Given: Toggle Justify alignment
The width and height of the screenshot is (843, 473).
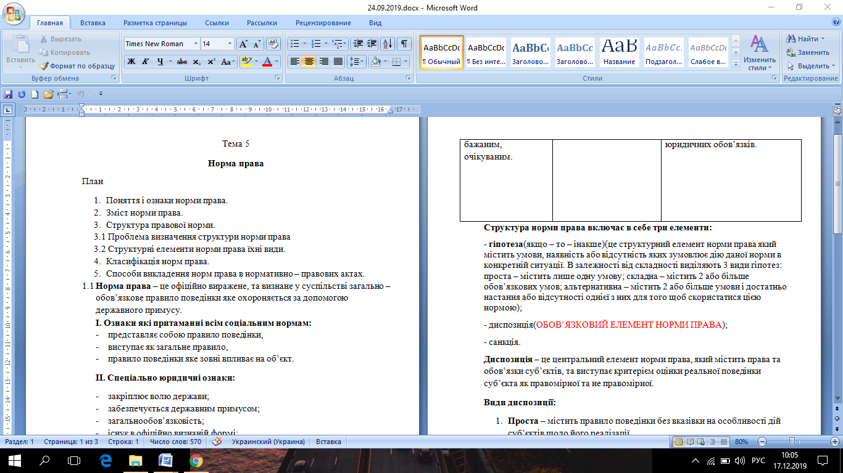Looking at the screenshot, I should click(338, 62).
